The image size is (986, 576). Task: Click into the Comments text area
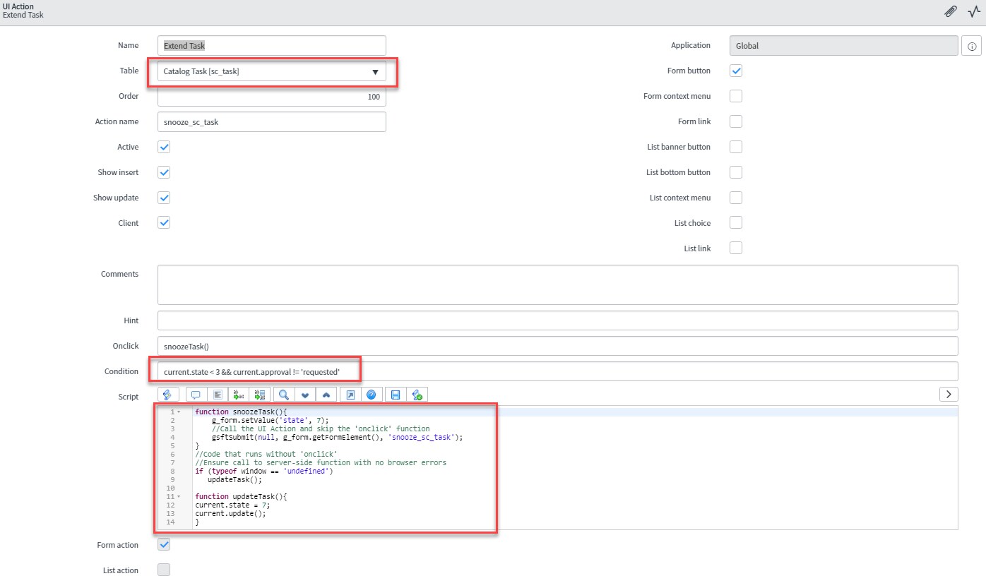coord(558,284)
